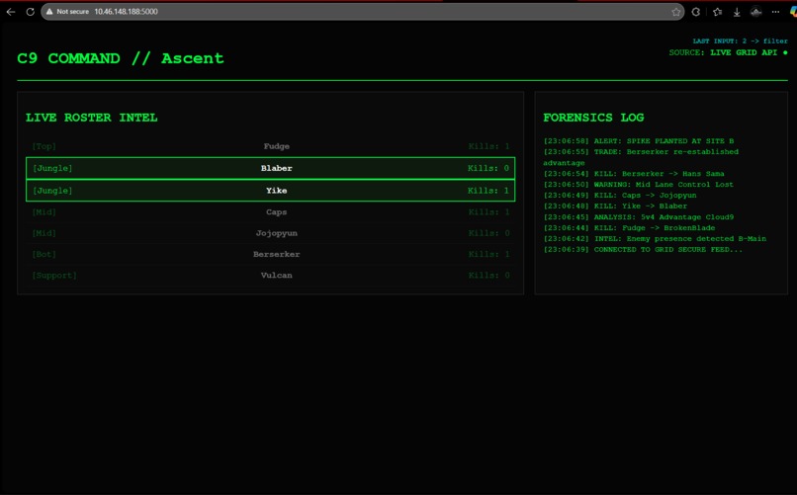Click the address bar showing 10.46.148.188:5000

click(x=363, y=12)
